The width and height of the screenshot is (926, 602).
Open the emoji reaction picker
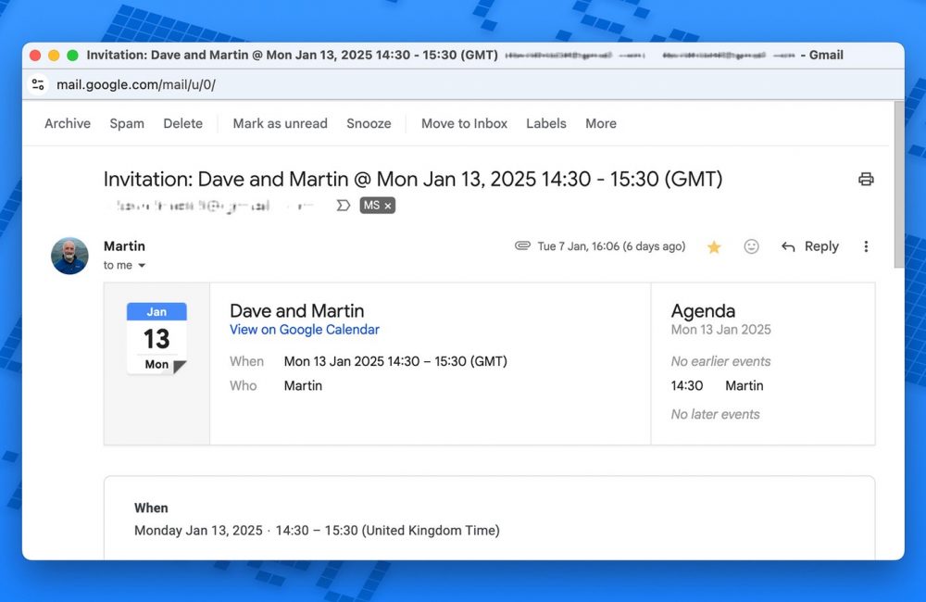(752, 246)
